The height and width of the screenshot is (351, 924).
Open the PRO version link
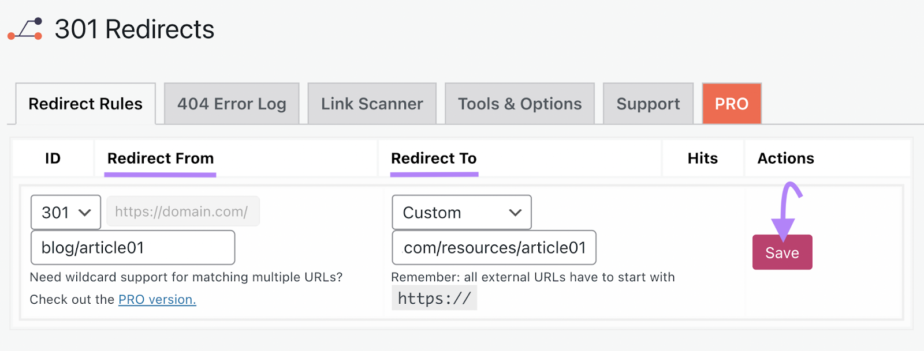157,299
